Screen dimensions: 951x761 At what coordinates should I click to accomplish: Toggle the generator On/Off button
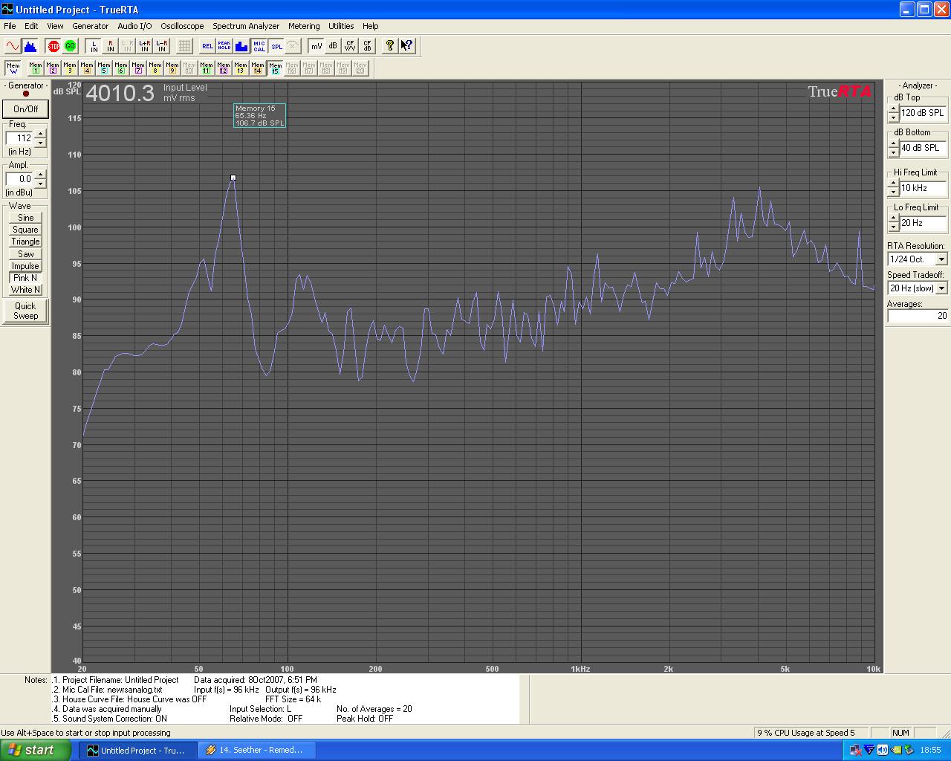point(25,109)
